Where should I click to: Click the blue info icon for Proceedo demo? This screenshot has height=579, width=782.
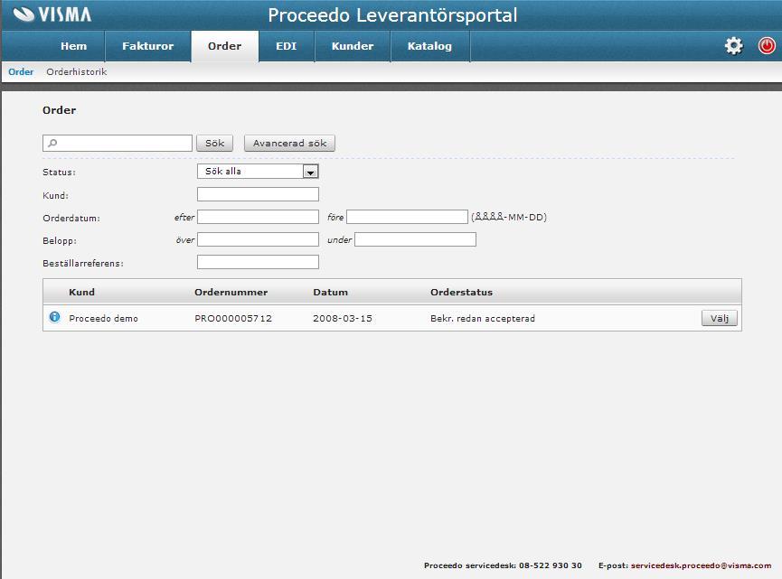pos(54,317)
